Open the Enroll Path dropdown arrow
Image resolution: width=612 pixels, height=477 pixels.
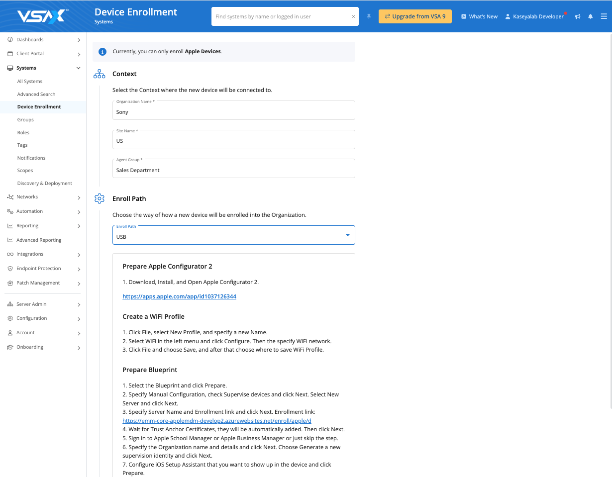coord(348,235)
